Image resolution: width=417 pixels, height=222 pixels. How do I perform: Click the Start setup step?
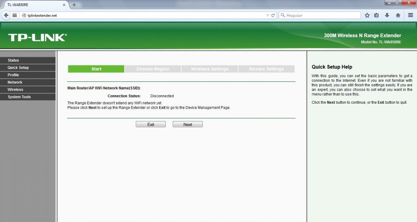tap(96, 69)
